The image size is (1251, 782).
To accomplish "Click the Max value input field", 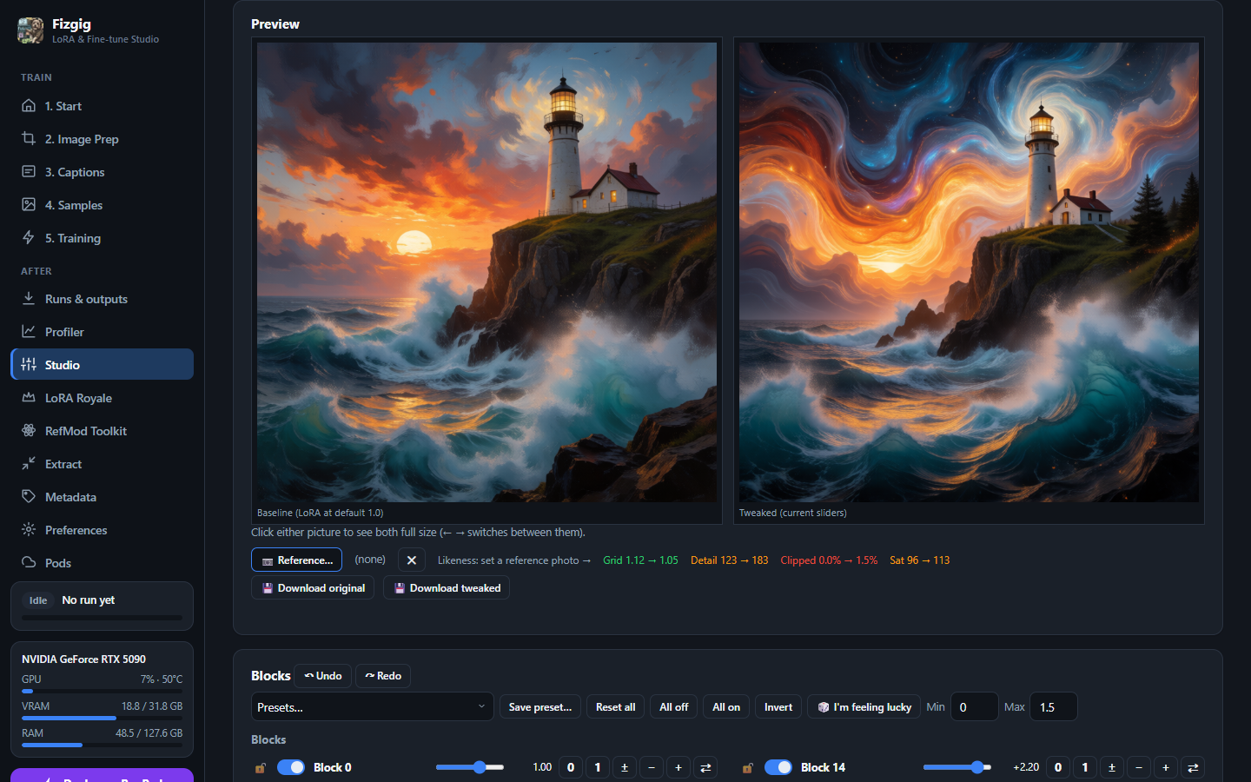I will [x=1053, y=706].
